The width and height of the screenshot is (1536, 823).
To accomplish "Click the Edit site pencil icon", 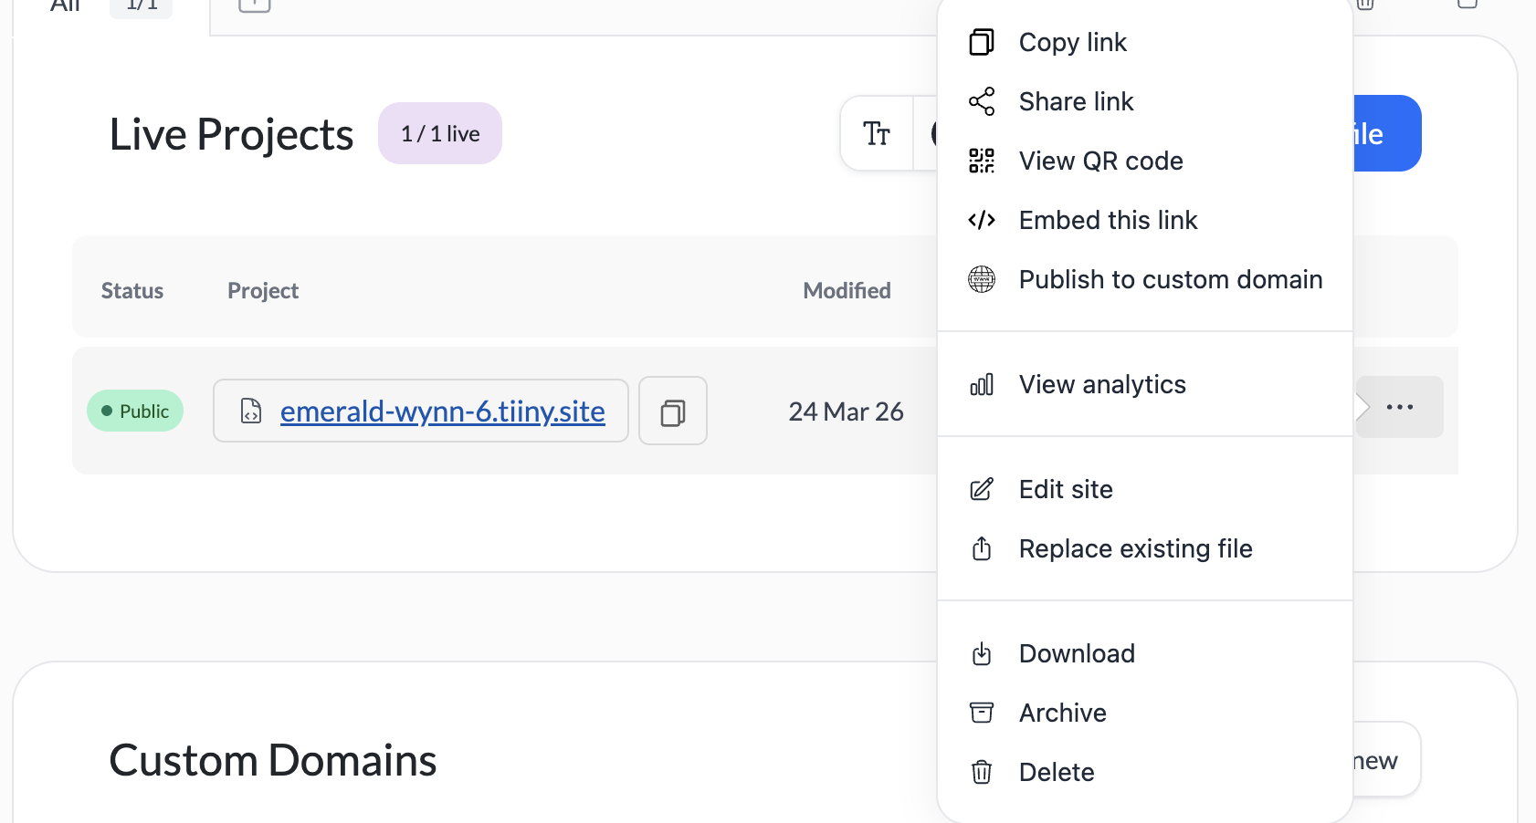I will point(981,490).
